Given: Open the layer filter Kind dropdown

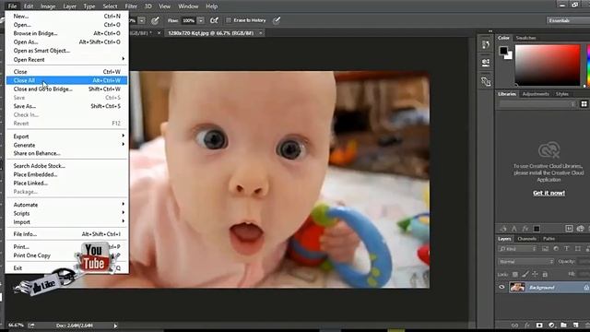Looking at the screenshot, I should (517, 248).
